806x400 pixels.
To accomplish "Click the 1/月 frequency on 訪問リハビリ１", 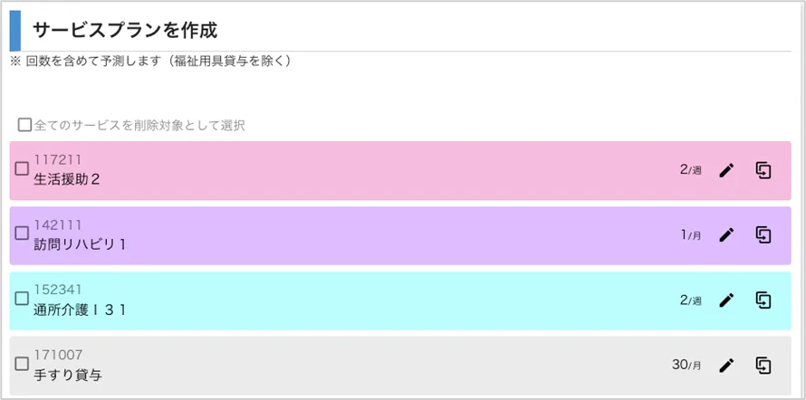I will pyautogui.click(x=690, y=235).
